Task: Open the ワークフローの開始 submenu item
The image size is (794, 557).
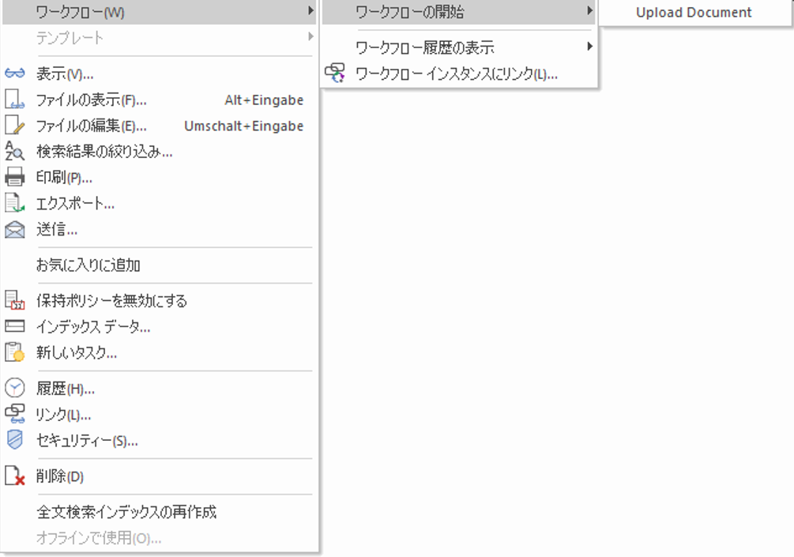Action: click(x=459, y=12)
